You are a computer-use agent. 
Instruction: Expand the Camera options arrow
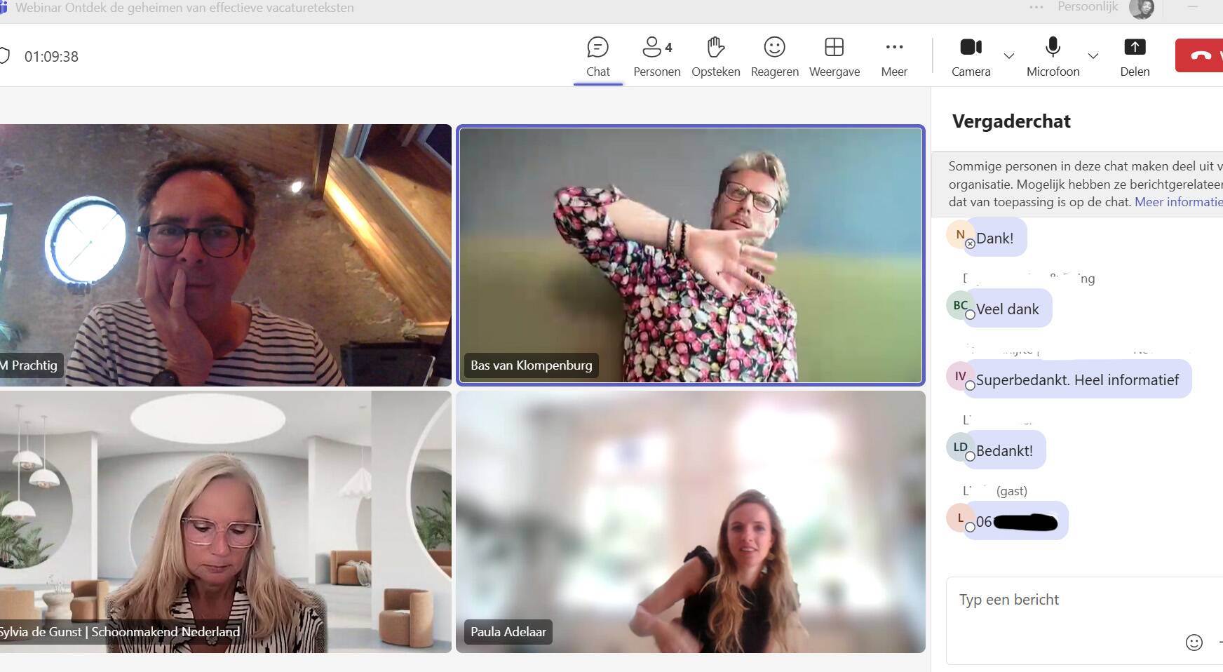coord(1009,55)
